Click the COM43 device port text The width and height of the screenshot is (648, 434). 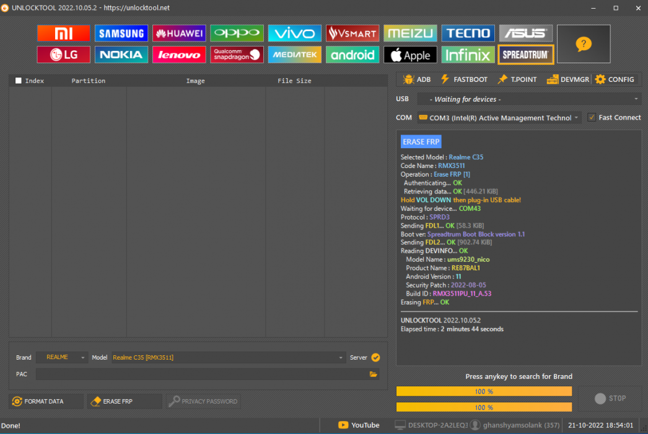(470, 208)
